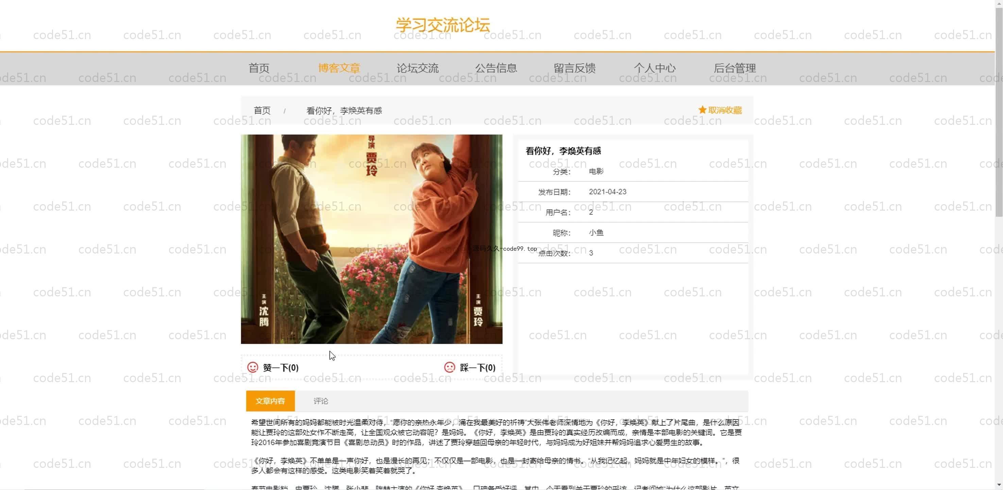Screen dimensions: 1003x490
Task: Open 公告信息 page
Action: pos(496,68)
